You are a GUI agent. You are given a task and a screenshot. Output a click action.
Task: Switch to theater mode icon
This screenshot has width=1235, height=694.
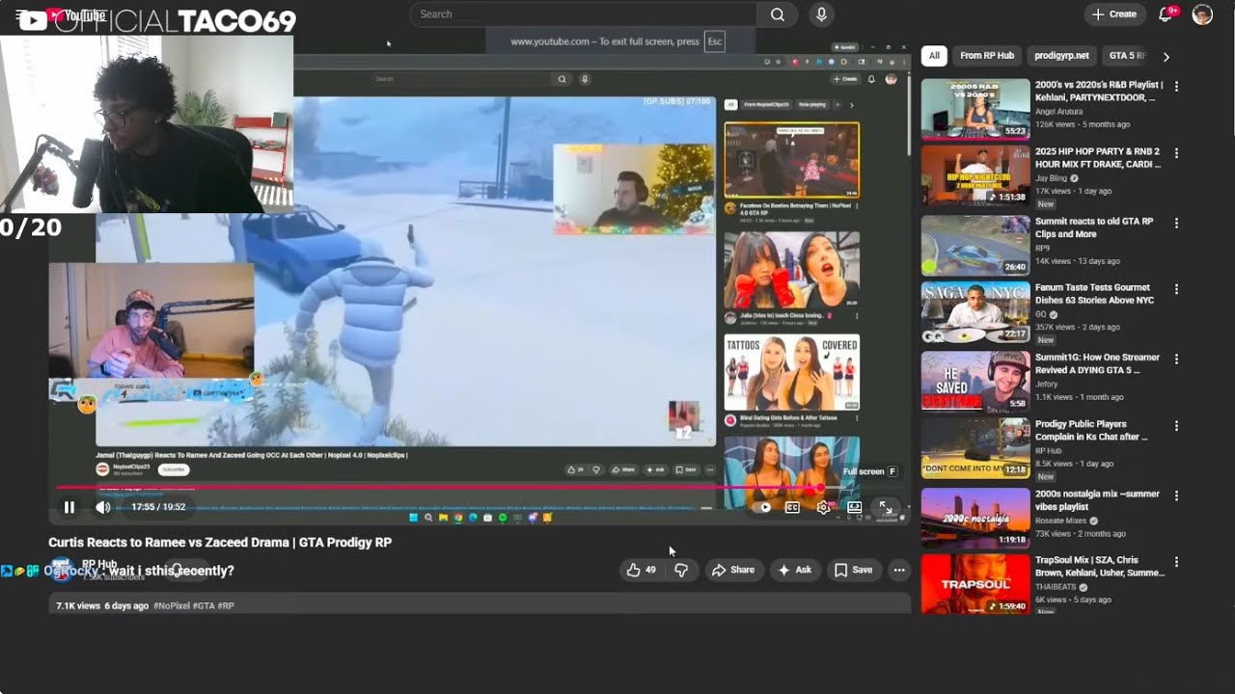click(x=854, y=507)
